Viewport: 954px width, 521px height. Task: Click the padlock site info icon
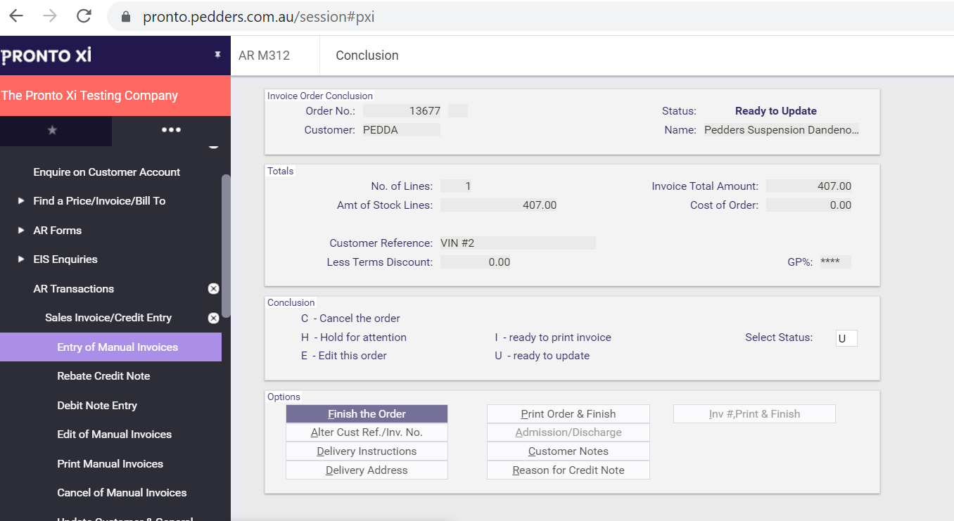[x=127, y=17]
